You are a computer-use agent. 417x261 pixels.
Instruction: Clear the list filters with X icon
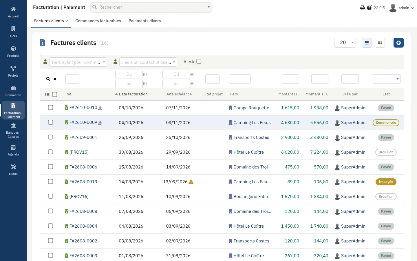pos(55,79)
